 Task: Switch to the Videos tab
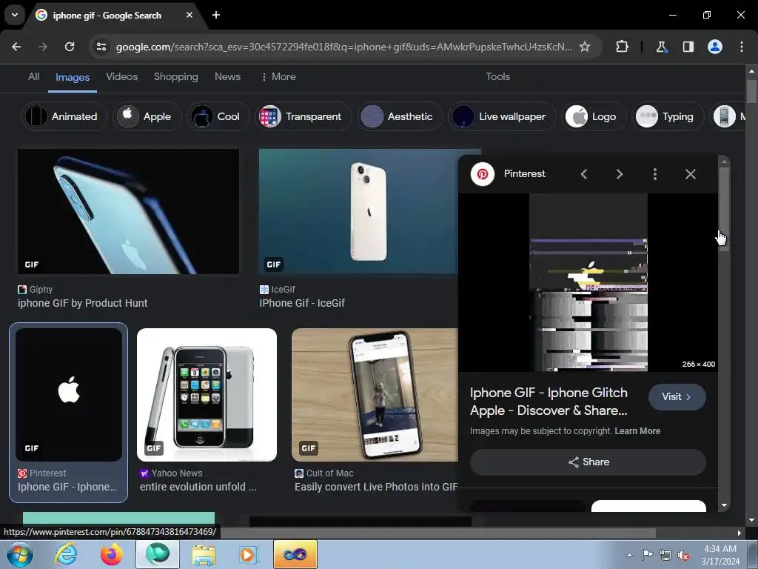[x=122, y=76]
